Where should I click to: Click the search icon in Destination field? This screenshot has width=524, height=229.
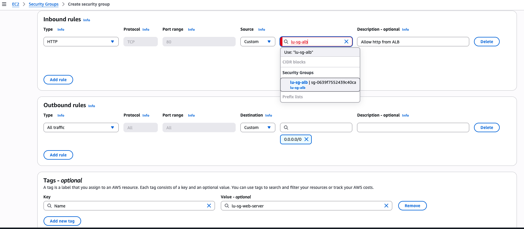(286, 127)
